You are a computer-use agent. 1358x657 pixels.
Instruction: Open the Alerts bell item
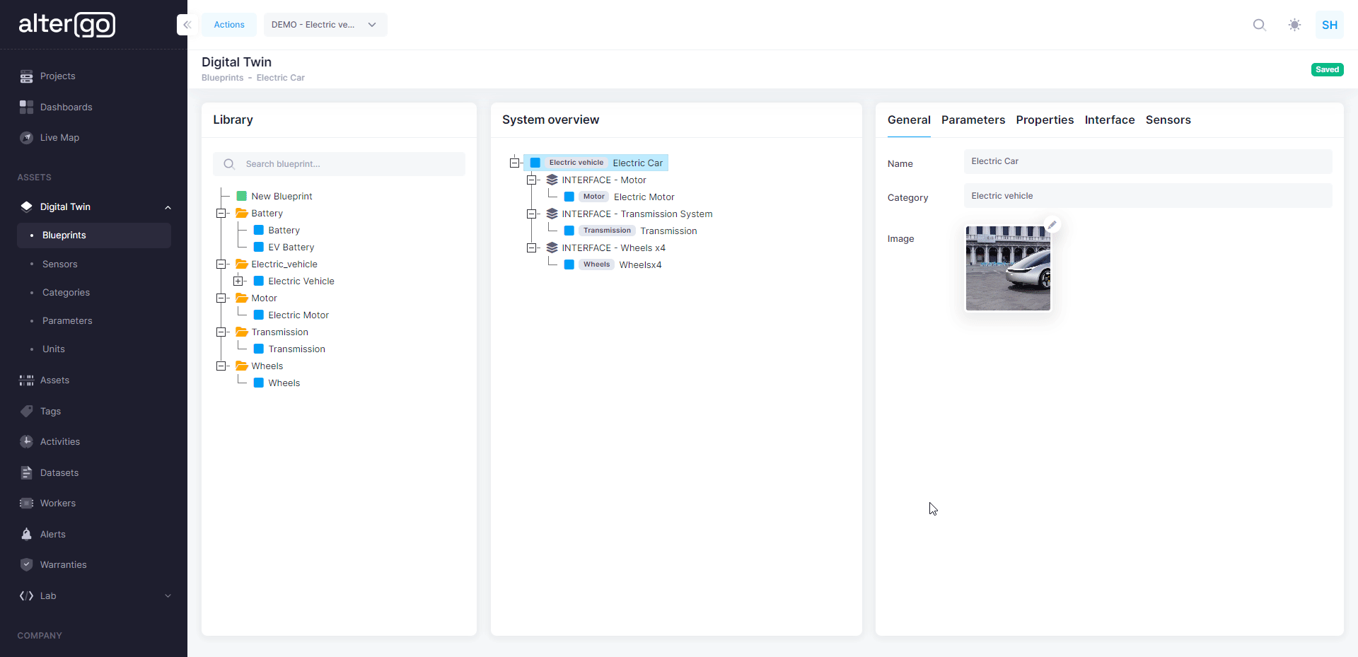[x=52, y=534]
